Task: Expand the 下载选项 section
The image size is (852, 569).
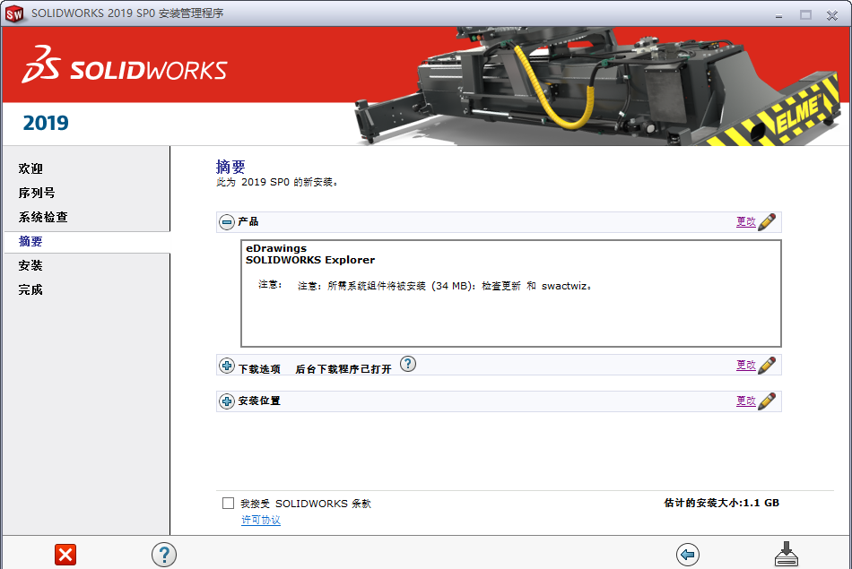Action: pos(227,366)
